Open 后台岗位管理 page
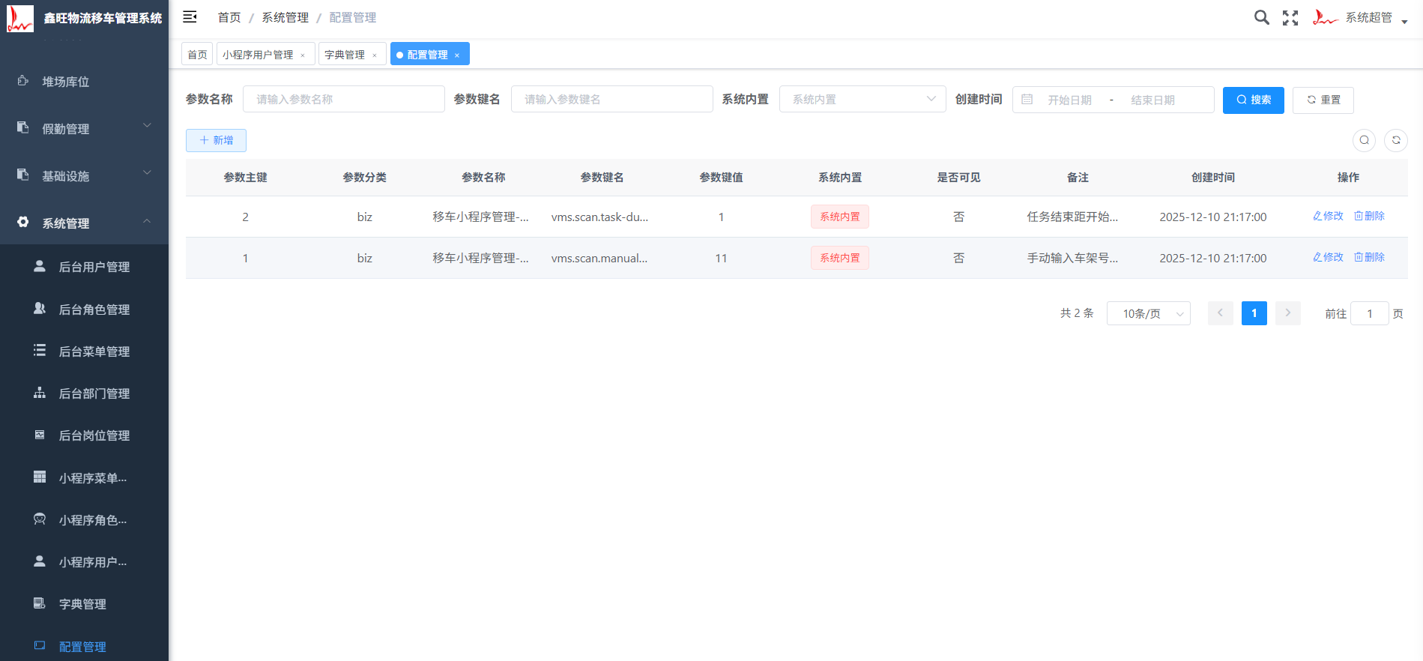The width and height of the screenshot is (1423, 661). pyautogui.click(x=84, y=435)
